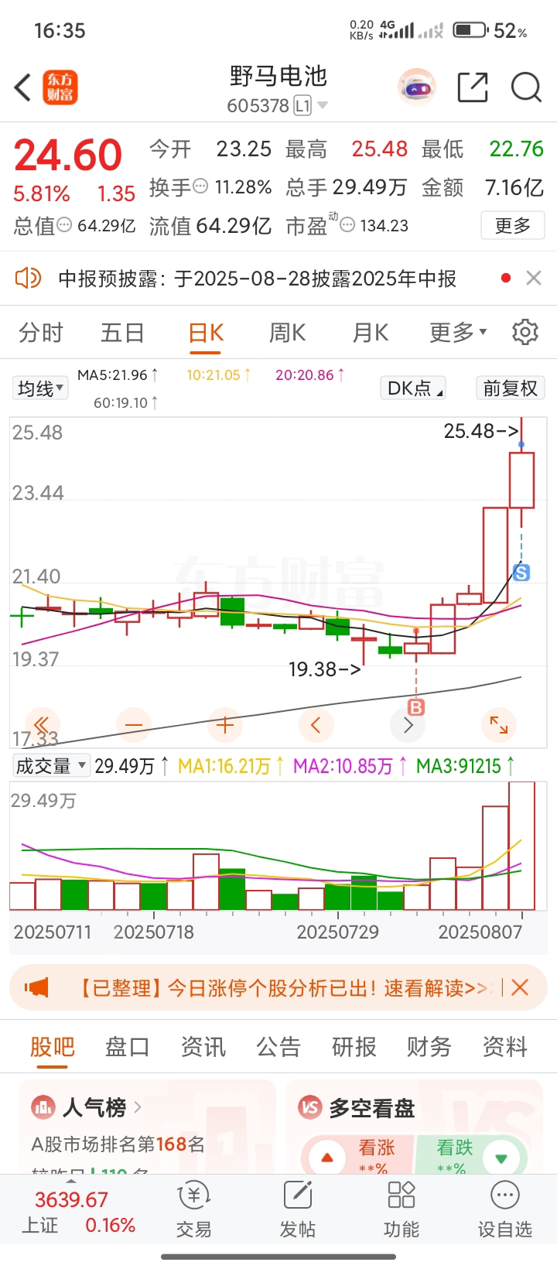Image resolution: width=557 pixels, height=1269 pixels.
Task: Switch to 研报 tab
Action: [x=354, y=1046]
